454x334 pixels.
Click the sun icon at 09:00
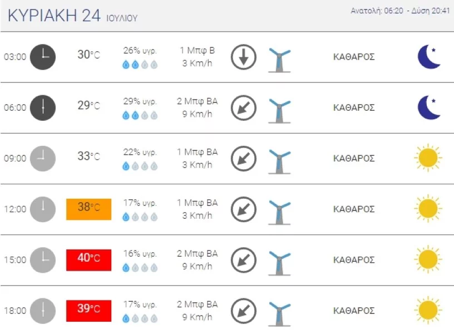click(427, 159)
